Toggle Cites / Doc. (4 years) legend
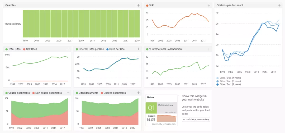This screenshot has width=285, height=133. [x=230, y=78]
